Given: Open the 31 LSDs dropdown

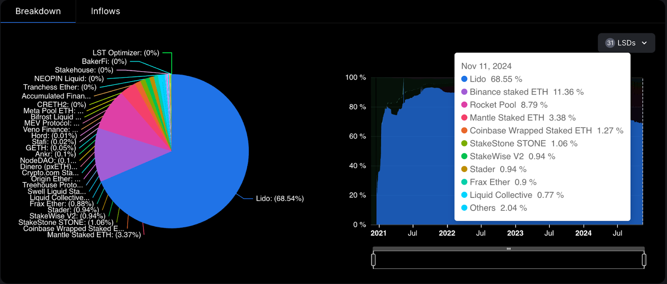Looking at the screenshot, I should pos(626,43).
